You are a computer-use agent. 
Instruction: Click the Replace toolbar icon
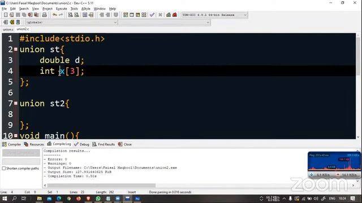[x=76, y=15]
